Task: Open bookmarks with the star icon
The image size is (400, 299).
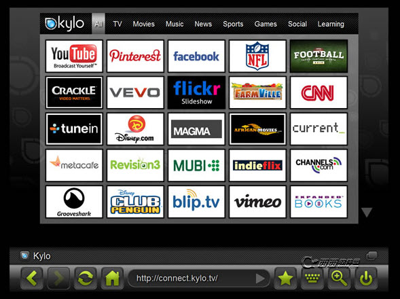Action: 285,278
